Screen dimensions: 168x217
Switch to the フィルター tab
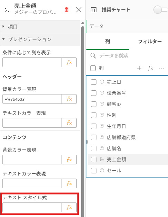coord(150,42)
